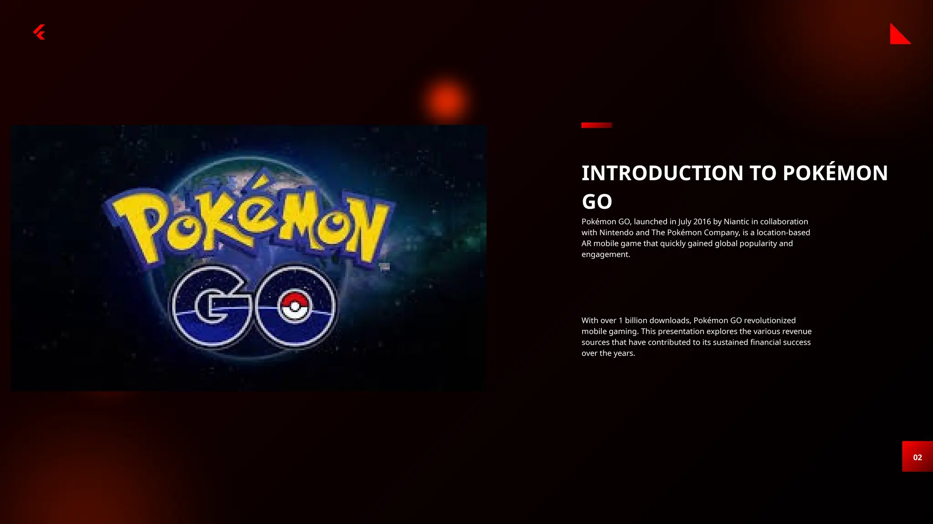Click the word 'Nintendo' in the description
Viewport: 933px width, 524px height.
616,232
